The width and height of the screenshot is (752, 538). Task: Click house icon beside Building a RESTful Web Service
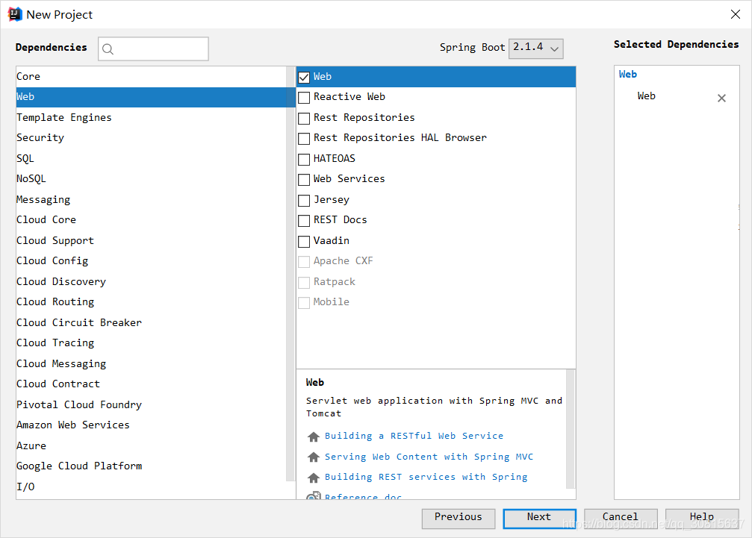314,437
